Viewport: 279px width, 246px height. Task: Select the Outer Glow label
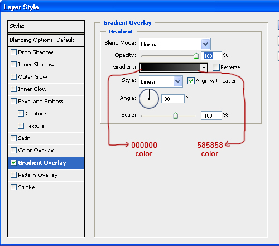32,77
